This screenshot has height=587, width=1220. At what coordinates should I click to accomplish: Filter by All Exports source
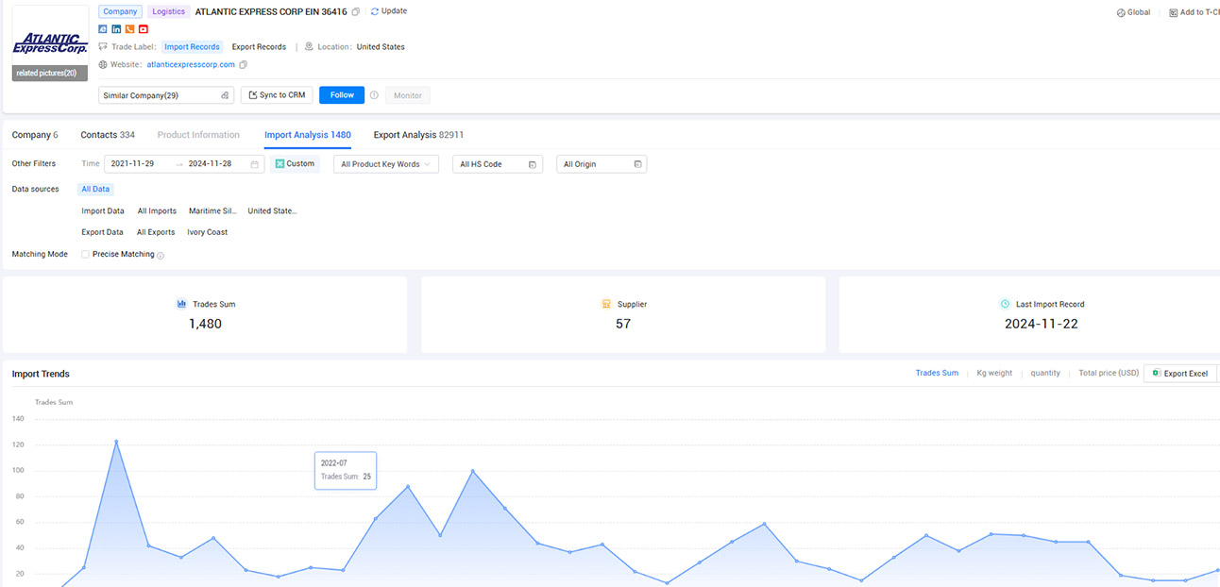[156, 232]
